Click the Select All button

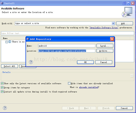[10, 66]
